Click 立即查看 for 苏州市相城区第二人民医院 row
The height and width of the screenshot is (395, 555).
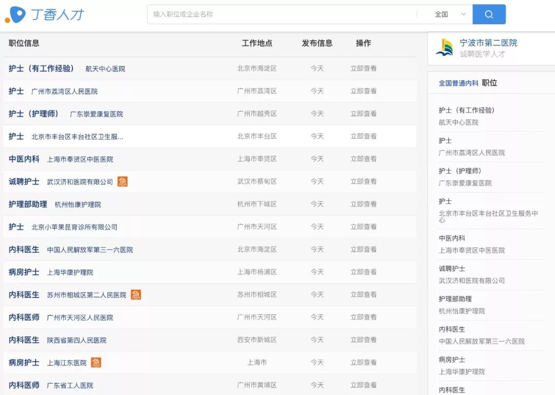(x=363, y=294)
